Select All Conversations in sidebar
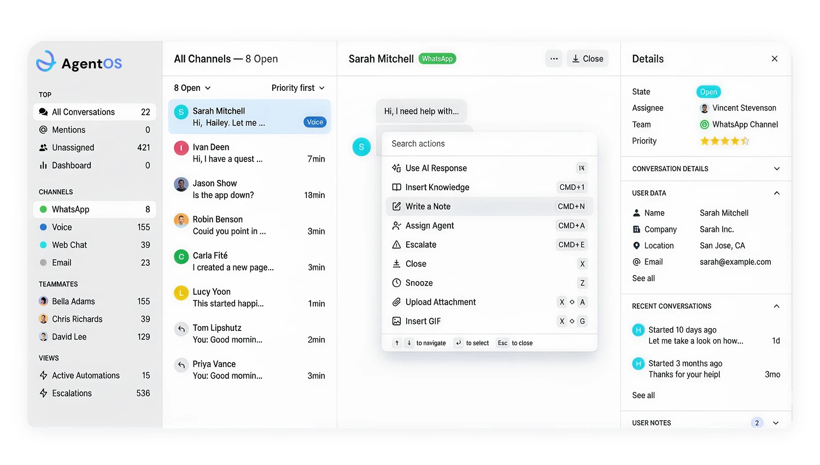 [x=95, y=112]
